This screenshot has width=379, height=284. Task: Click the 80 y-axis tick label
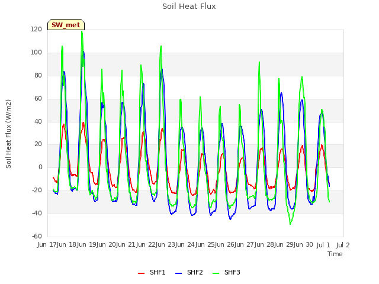[38, 76]
